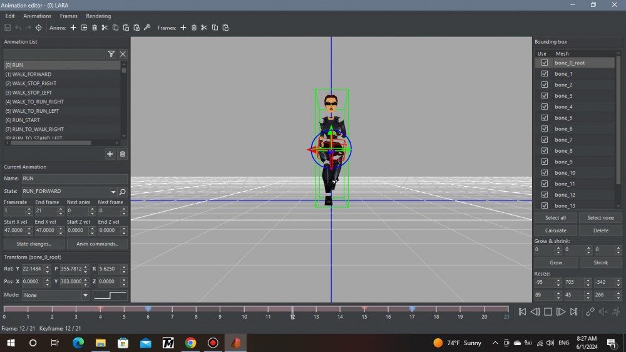Viewport: 626px width, 352px height.
Task: Click the stop playback square button
Action: point(548,312)
